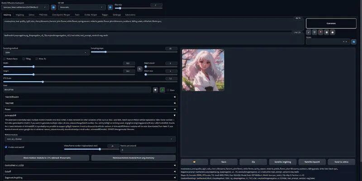Open the SD VAE dropdown
The image size is (362, 181).
coord(82,7)
